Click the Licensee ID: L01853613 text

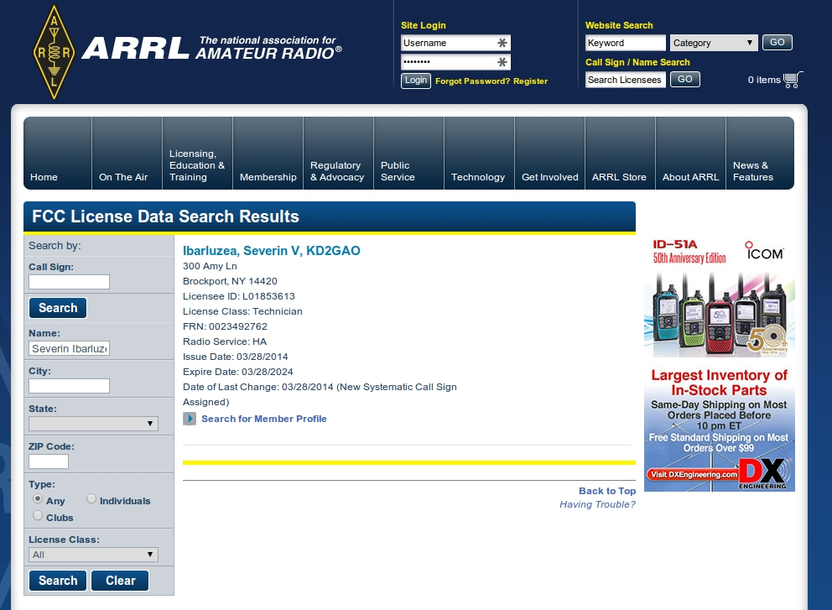pos(239,296)
